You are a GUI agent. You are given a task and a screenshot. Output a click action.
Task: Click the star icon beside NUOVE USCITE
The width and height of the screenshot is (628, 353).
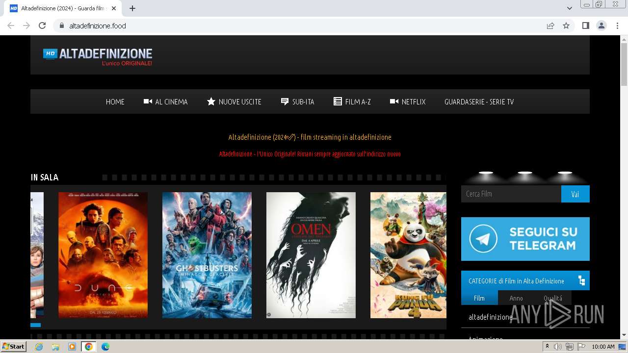pos(211,101)
